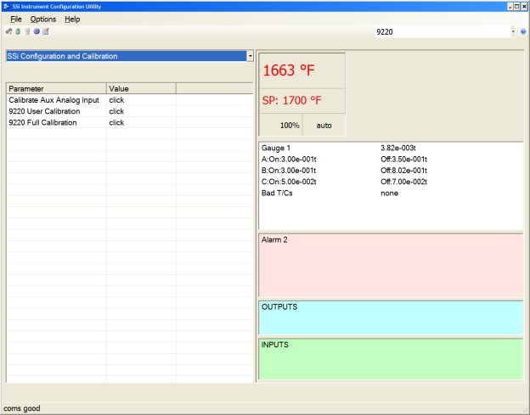The height and width of the screenshot is (415, 530).
Task: Click the SSi application icon in title bar
Action: [7, 6]
